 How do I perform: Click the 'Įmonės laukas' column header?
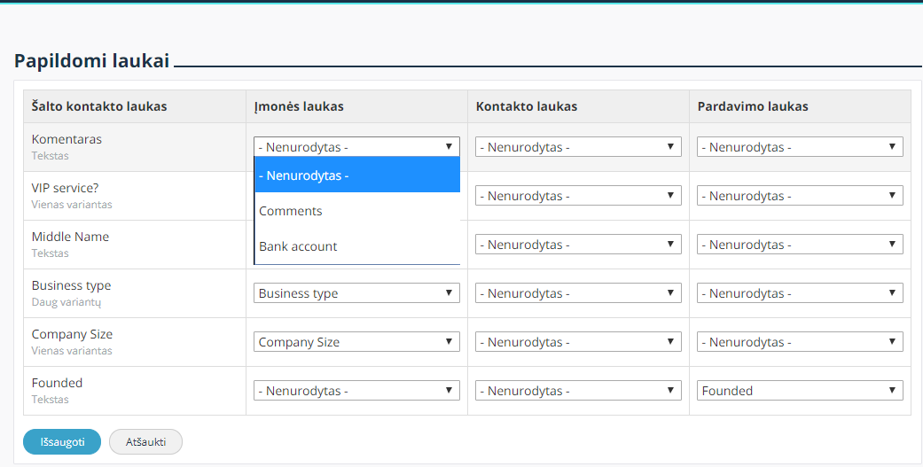[299, 106]
